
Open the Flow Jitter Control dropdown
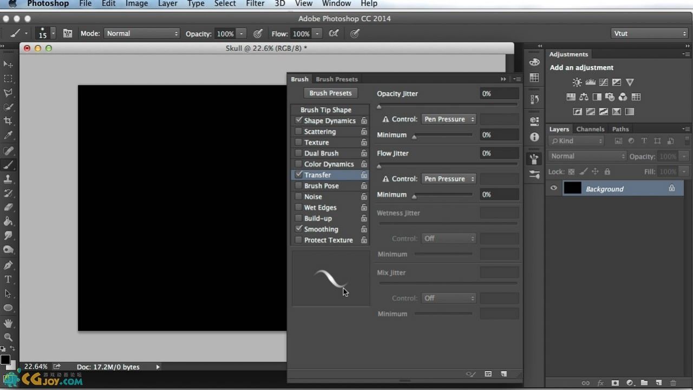pyautogui.click(x=449, y=179)
